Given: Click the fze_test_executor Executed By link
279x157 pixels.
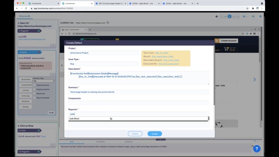Looking at the screenshot, I should pyautogui.click(x=169, y=64).
